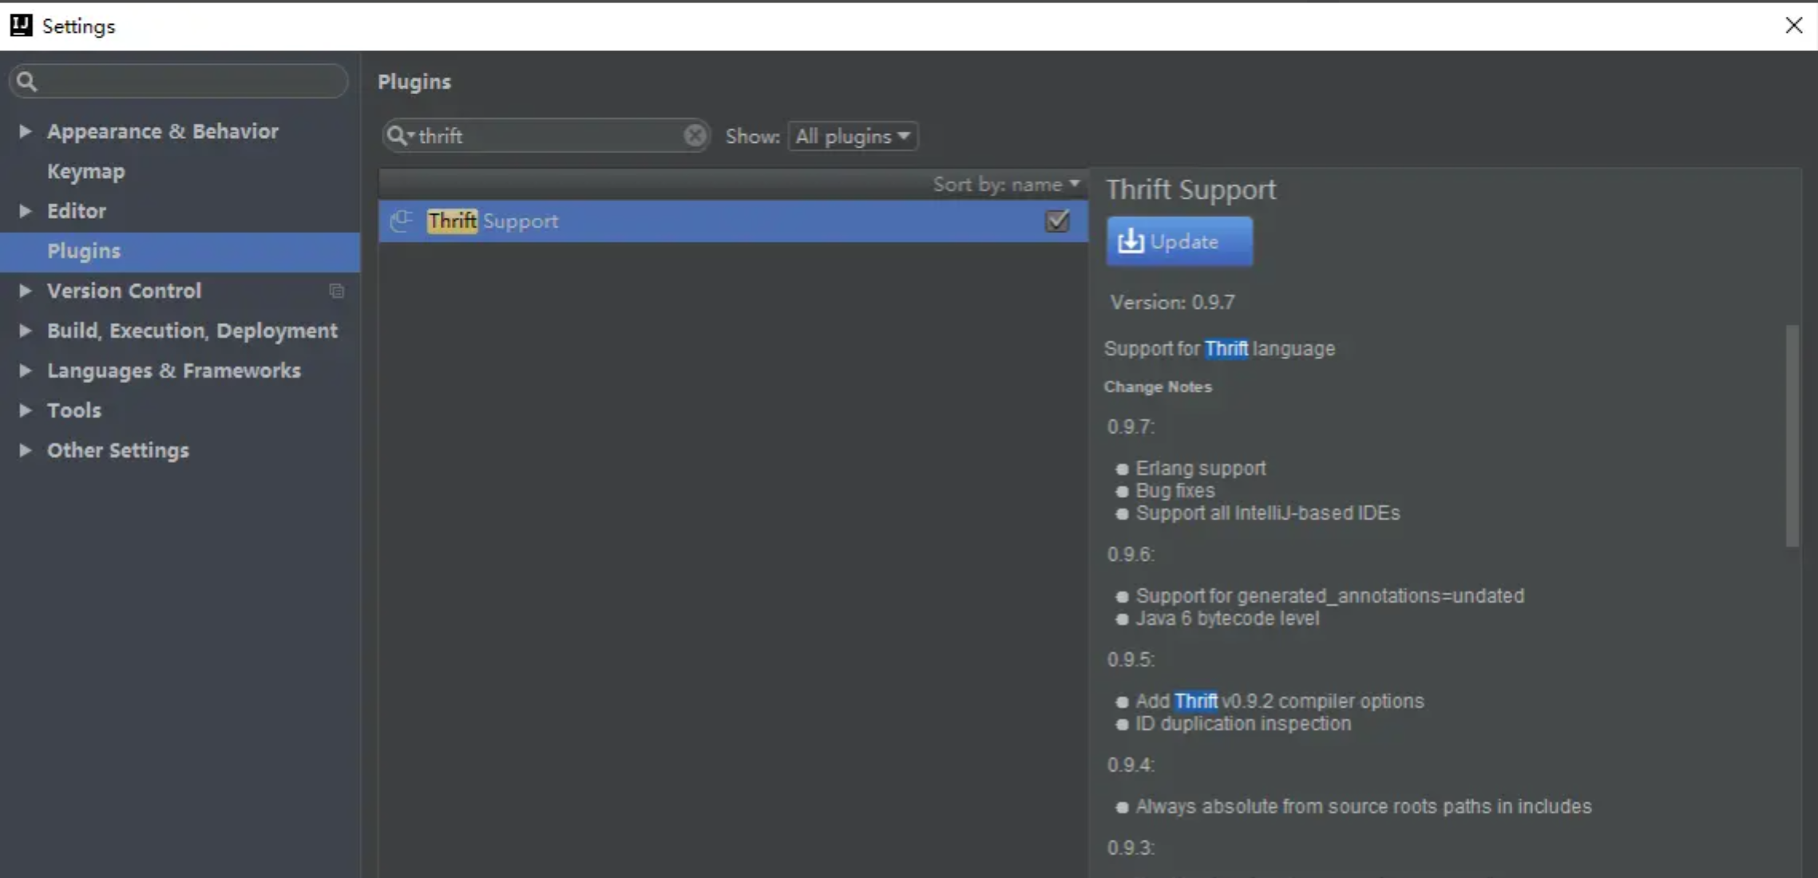Image resolution: width=1818 pixels, height=878 pixels.
Task: Click the IntelliJ logo in title bar
Action: [x=21, y=26]
